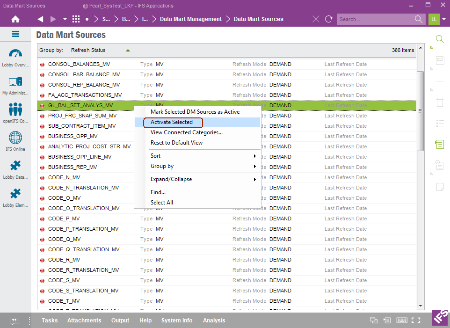Click the Lobby Elements puzzle icon
The width and height of the screenshot is (450, 328).
[x=15, y=197]
